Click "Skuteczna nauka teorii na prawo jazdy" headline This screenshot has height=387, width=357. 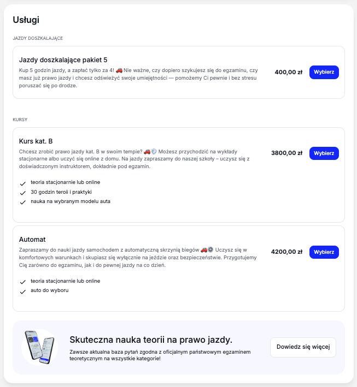pyautogui.click(x=151, y=340)
